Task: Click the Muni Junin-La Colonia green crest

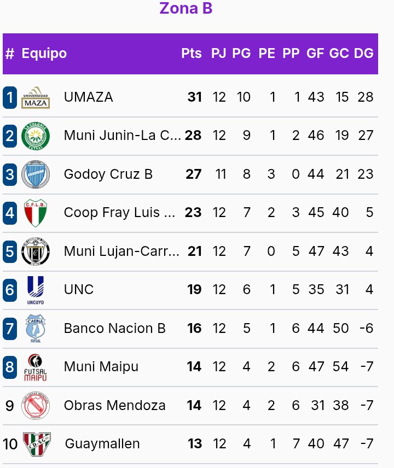Action: point(36,136)
